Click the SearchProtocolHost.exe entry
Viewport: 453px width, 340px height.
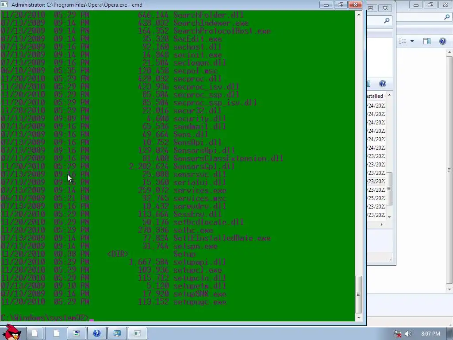click(x=222, y=31)
